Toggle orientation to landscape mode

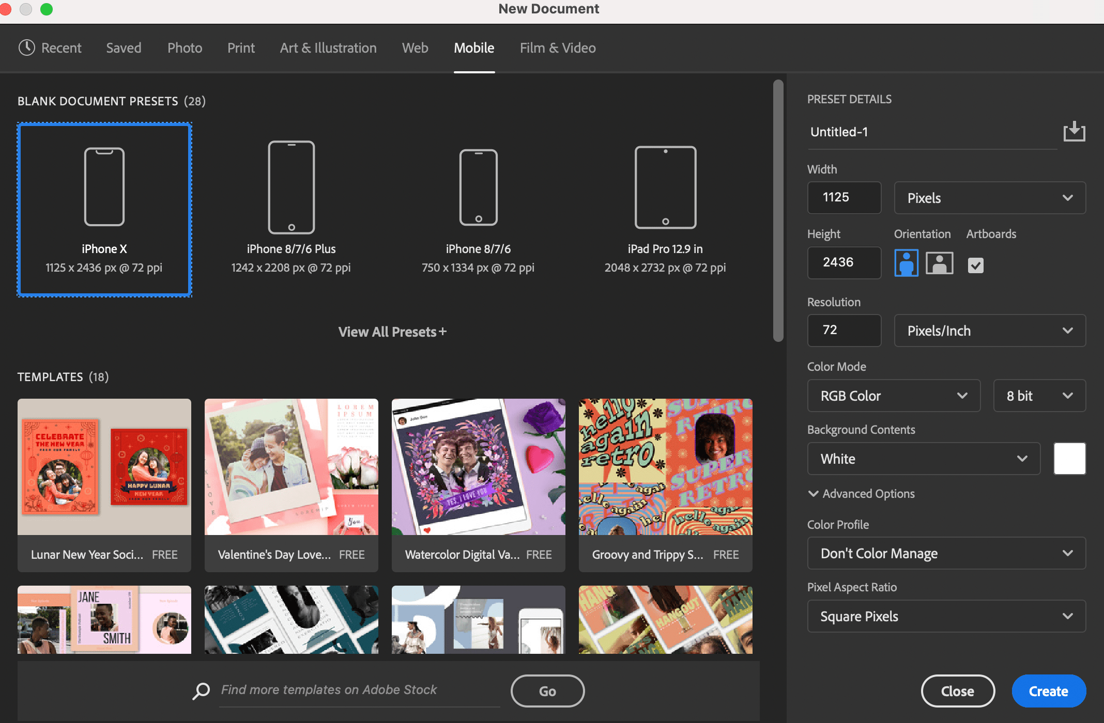[x=939, y=263]
